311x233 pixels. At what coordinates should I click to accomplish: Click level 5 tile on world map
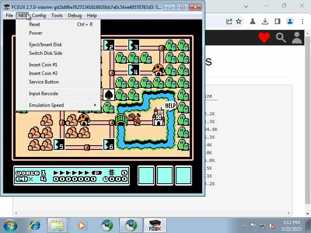[x=59, y=144]
